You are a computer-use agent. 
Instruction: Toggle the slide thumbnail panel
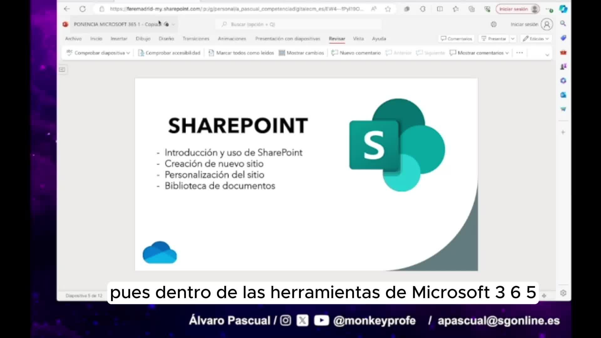pos(62,69)
